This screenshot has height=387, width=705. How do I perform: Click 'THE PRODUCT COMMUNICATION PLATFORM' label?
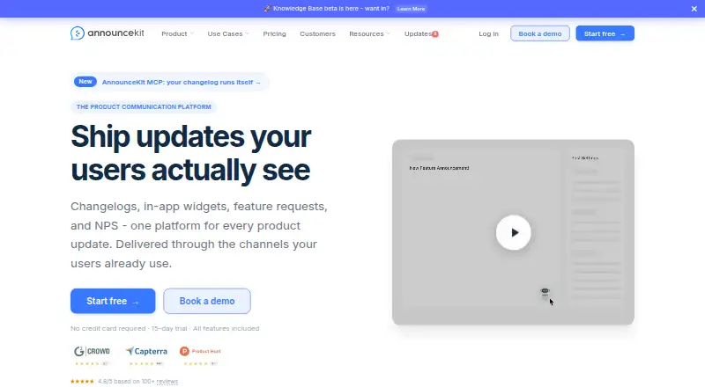tap(144, 106)
